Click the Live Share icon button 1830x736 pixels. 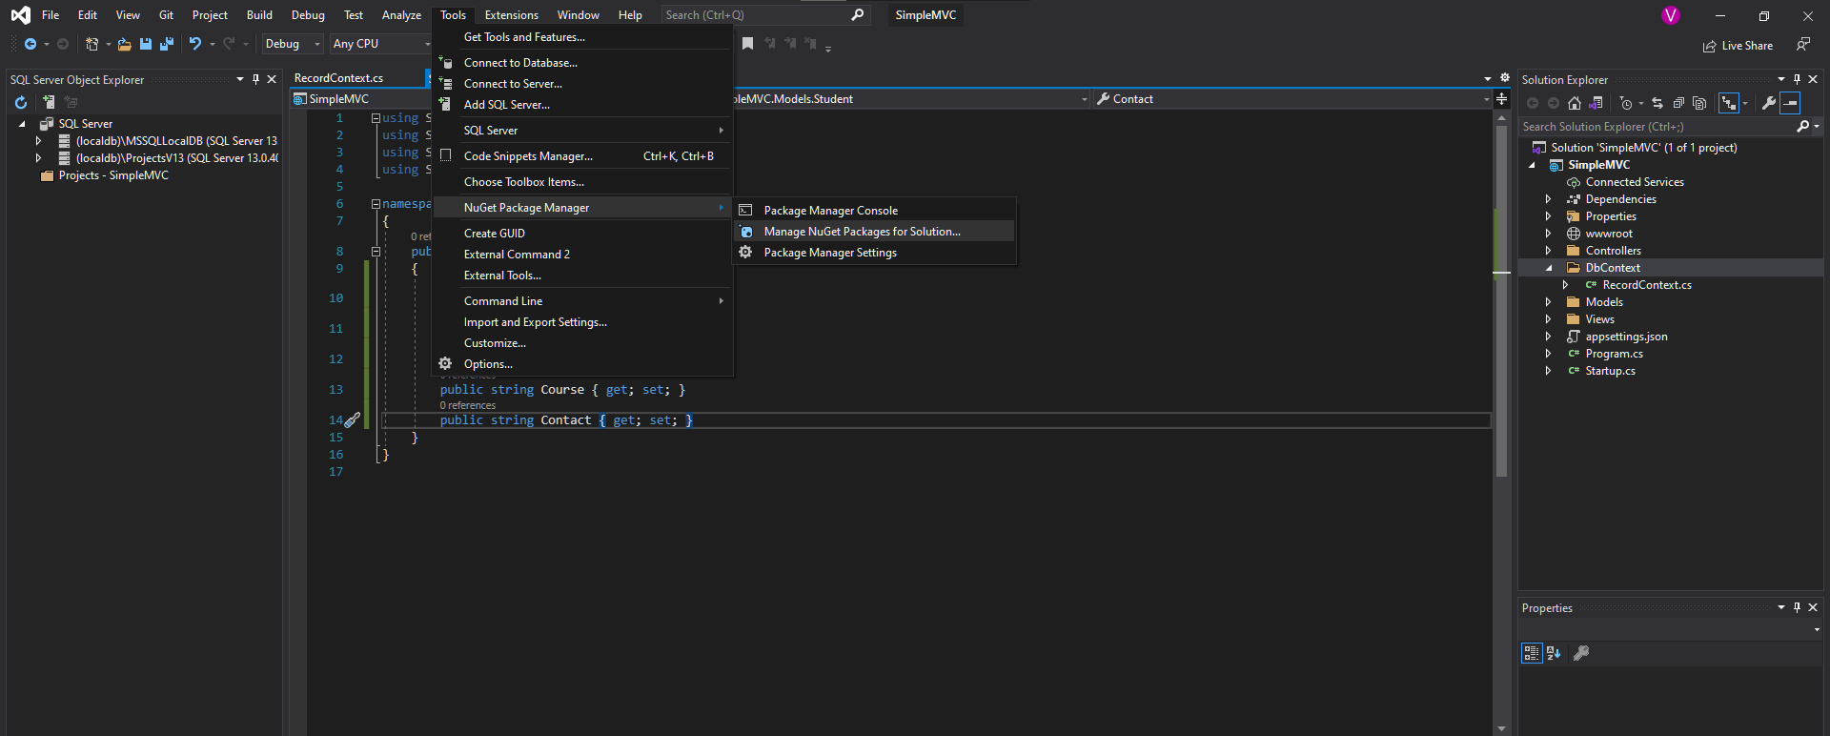tap(1710, 46)
